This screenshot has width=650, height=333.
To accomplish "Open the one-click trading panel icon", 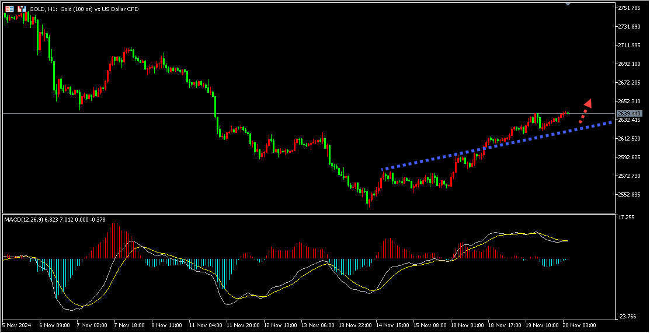I will pos(22,9).
